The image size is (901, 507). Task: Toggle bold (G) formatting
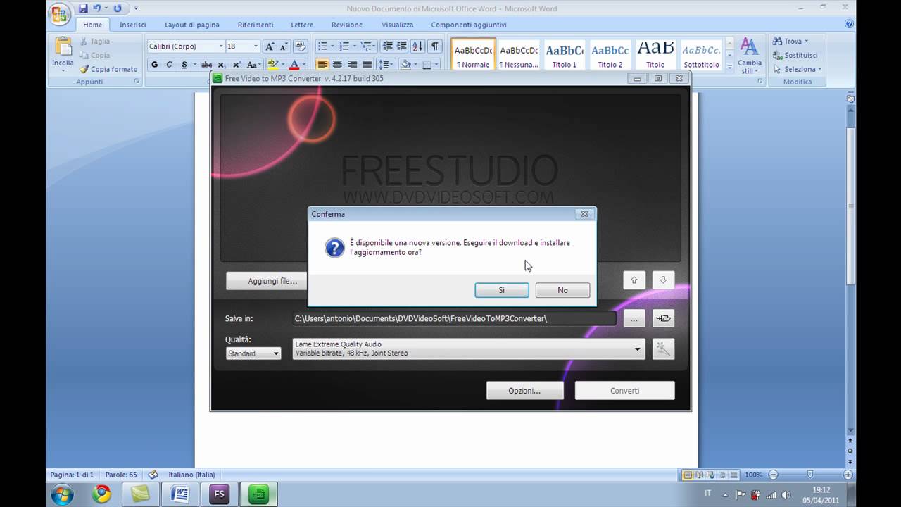(x=154, y=65)
